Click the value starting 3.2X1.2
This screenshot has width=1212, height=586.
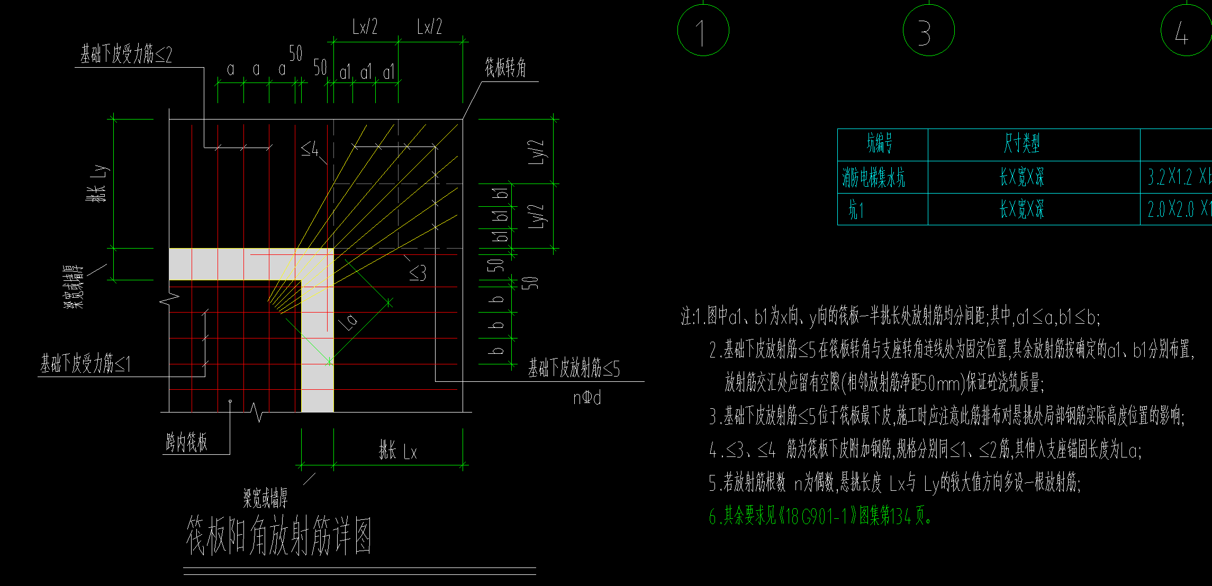[x=1179, y=177]
